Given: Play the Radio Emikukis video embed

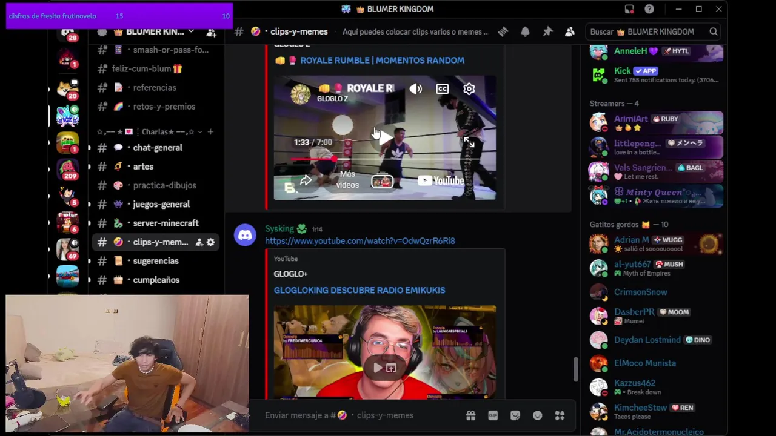Looking at the screenshot, I should point(378,368).
